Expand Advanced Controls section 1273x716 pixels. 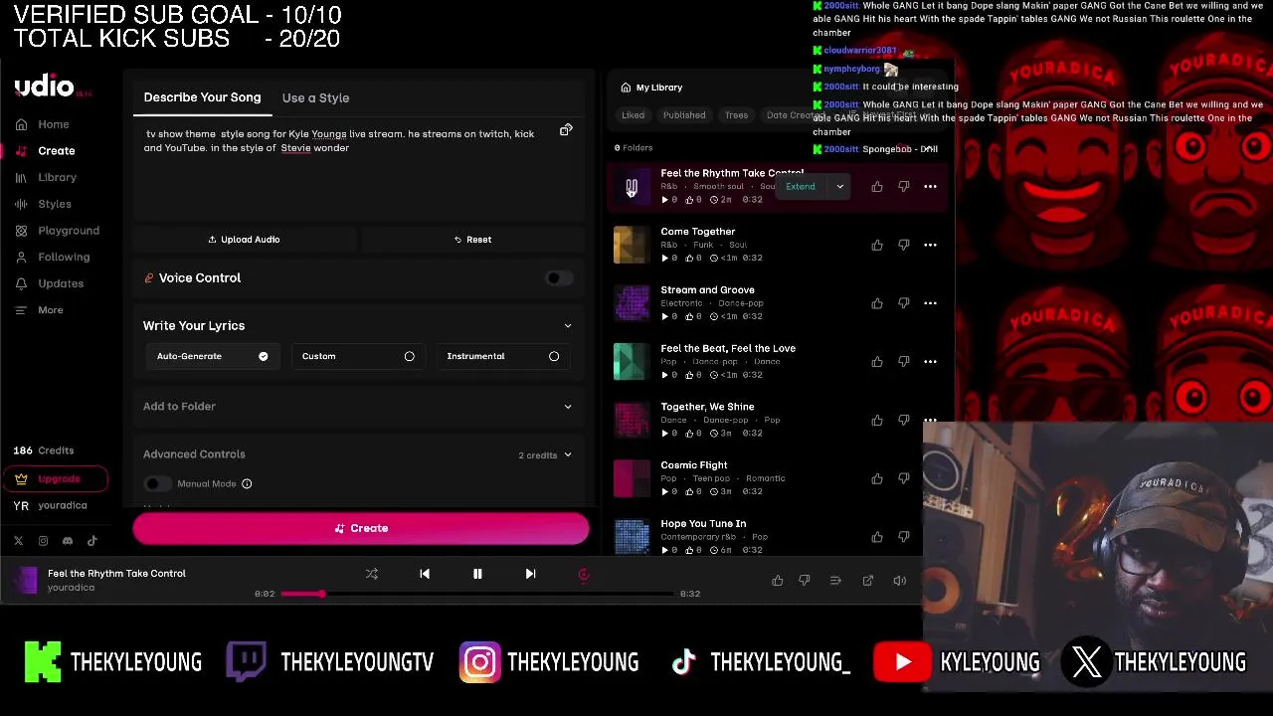point(568,455)
